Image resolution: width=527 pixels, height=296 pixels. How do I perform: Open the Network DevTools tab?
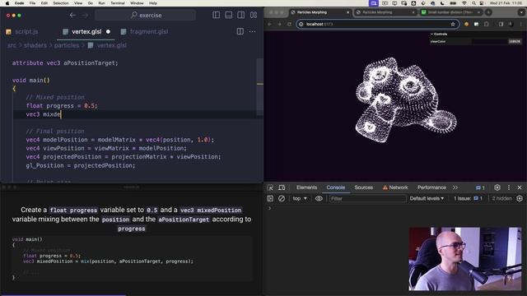point(395,187)
